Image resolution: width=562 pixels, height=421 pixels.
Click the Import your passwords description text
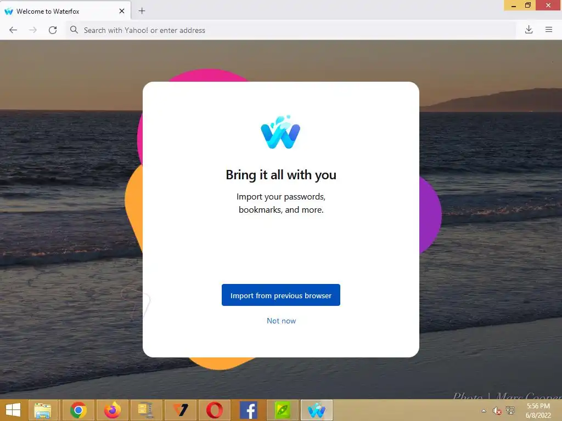281,203
